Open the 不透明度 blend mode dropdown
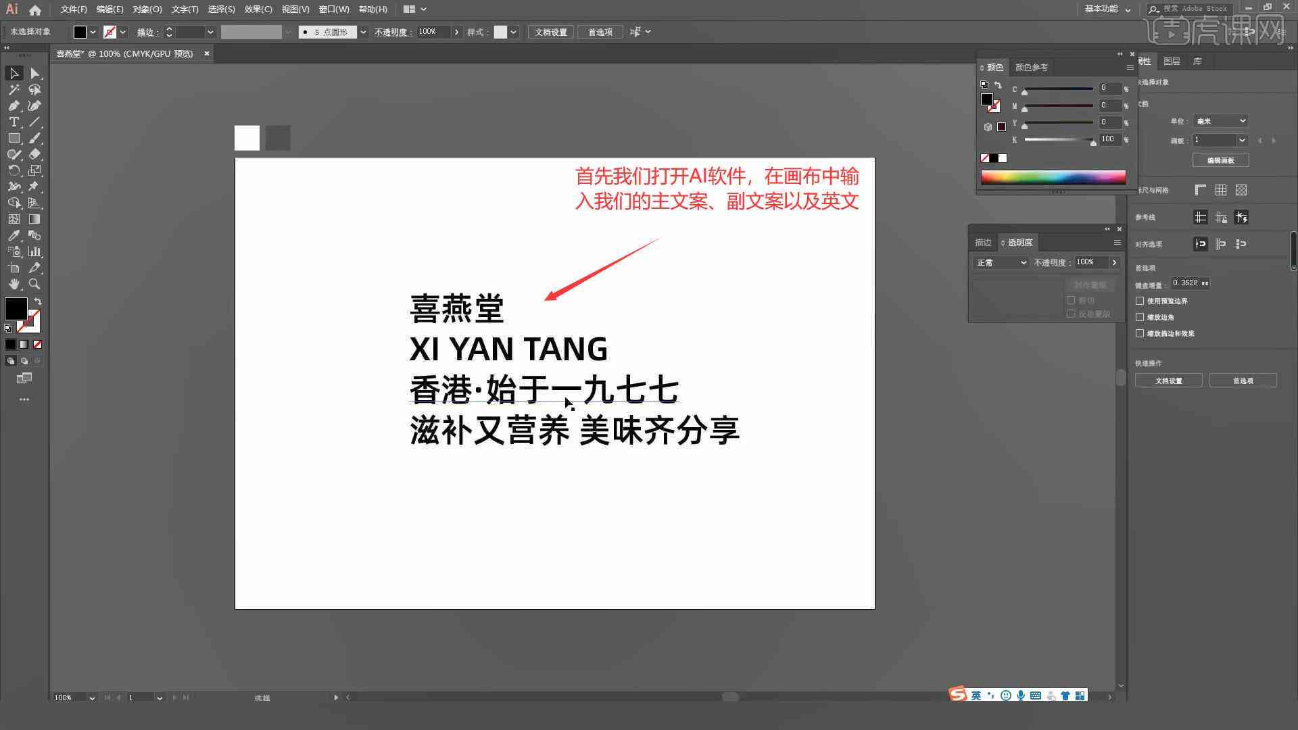1298x730 pixels. 999,261
